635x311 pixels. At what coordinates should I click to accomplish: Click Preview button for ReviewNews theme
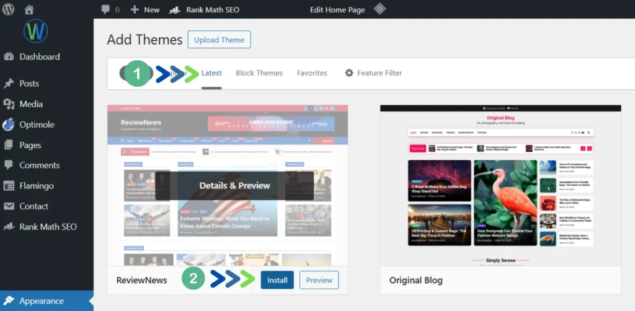[x=319, y=280]
